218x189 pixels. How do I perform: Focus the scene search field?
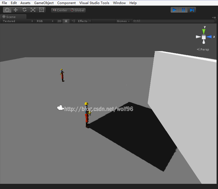point(173,21)
